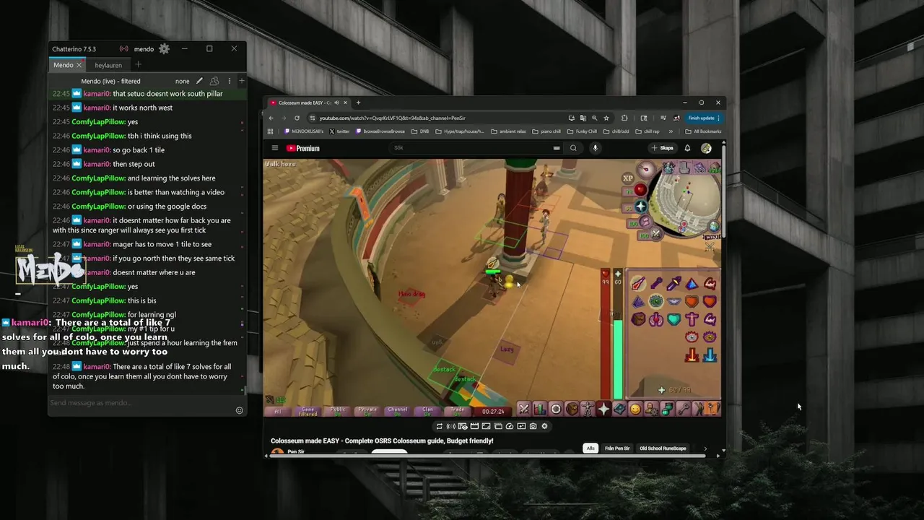Open the YouTube hamburger guide menu
Screen dimensions: 924x520
275,148
